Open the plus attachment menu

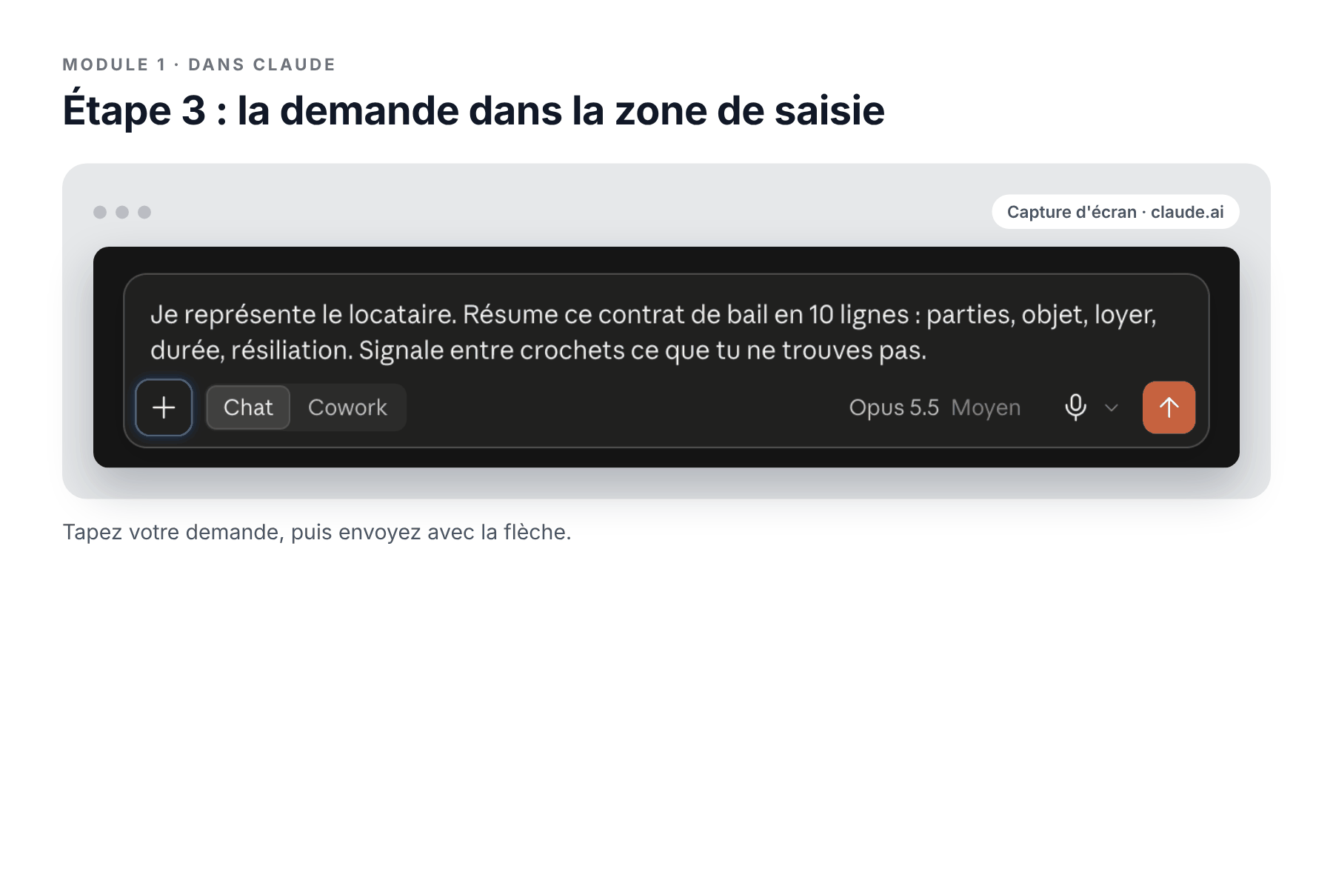(x=164, y=407)
